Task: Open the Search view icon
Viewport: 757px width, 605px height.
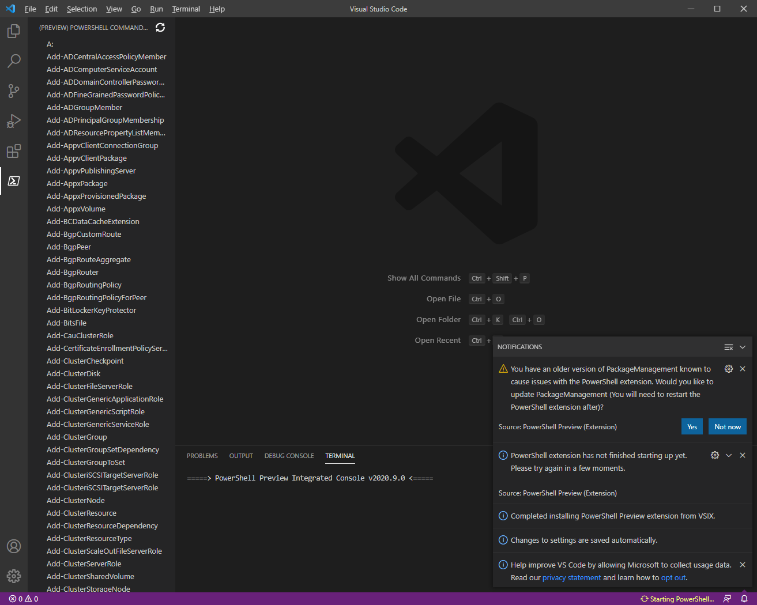Action: click(14, 61)
